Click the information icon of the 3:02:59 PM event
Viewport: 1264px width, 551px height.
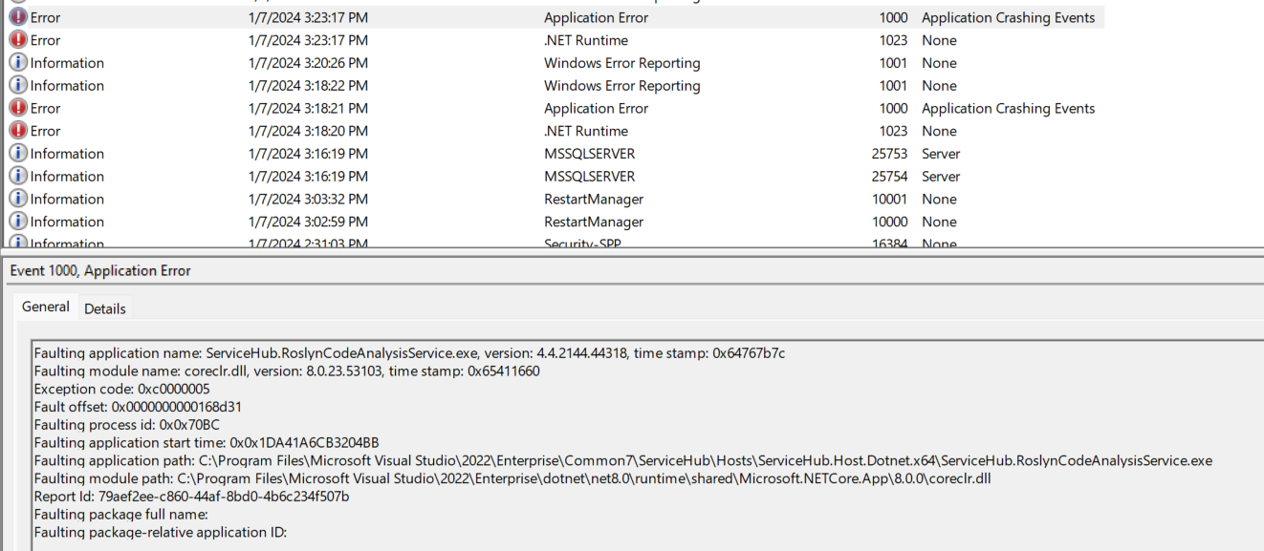(x=18, y=222)
